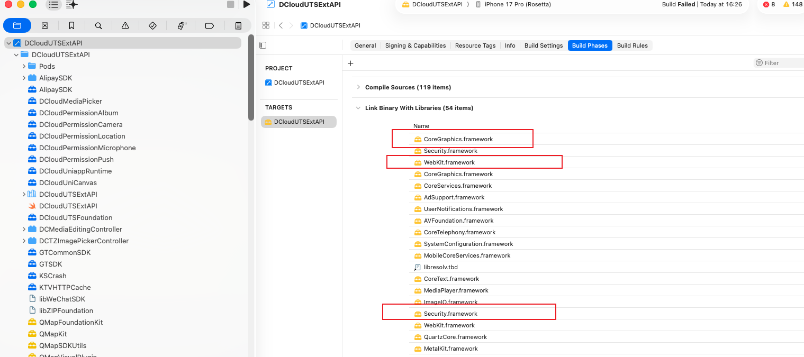Screen dimensions: 804x357
Task: Select DCloudUTSExtAPI under PROJECT
Action: click(x=299, y=83)
